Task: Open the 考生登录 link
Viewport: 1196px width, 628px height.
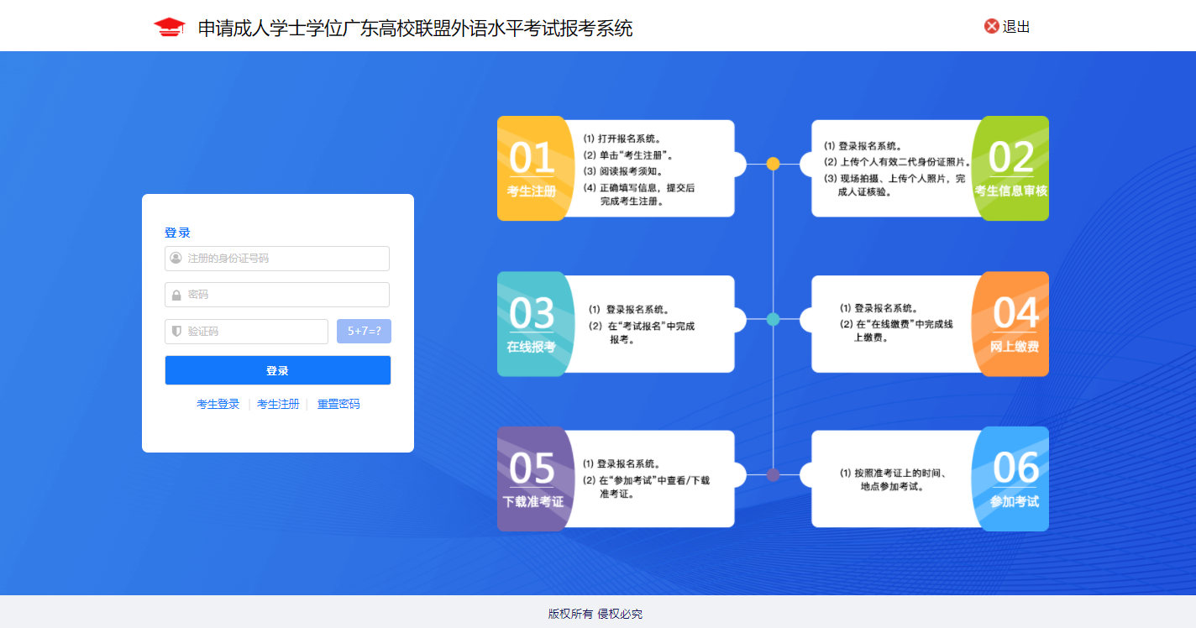Action: click(x=218, y=404)
